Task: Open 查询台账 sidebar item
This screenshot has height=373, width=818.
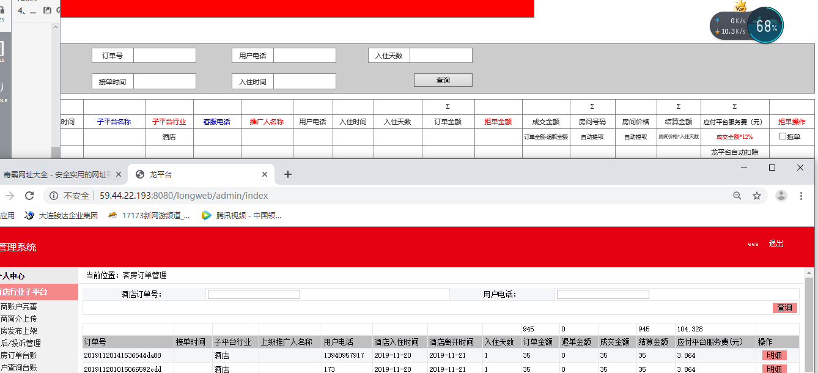Action: point(18,367)
